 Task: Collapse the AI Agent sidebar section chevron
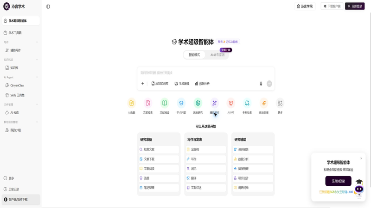37,77
